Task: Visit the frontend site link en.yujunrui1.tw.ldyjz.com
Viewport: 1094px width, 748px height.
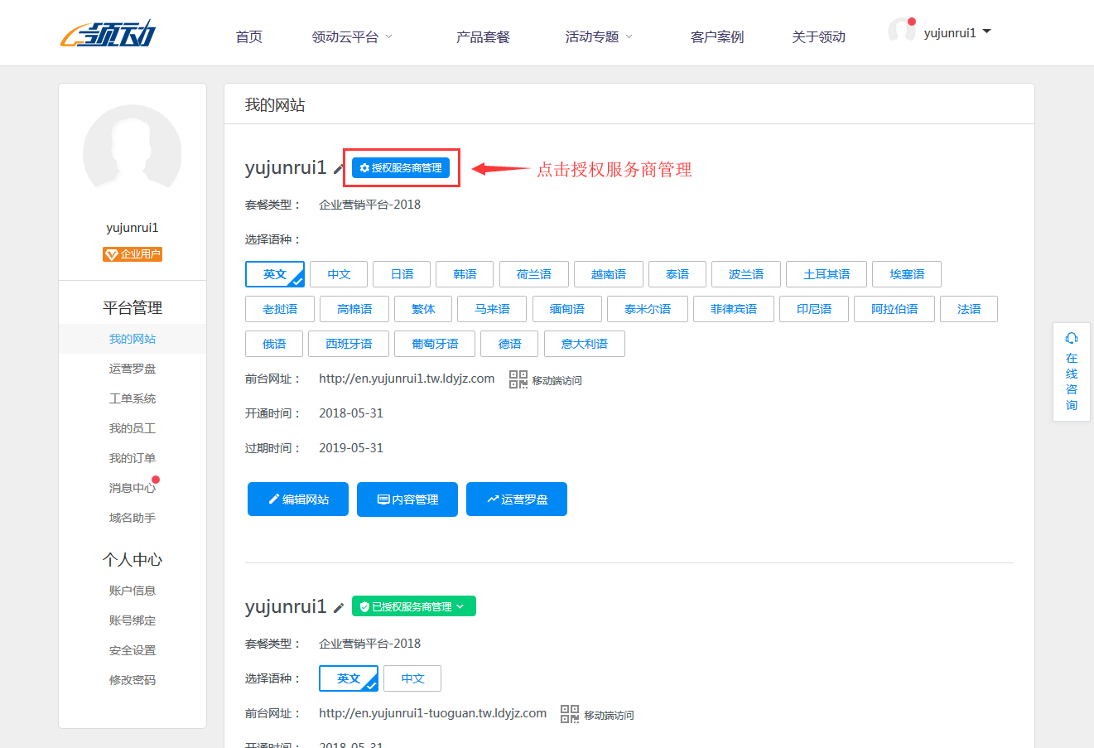Action: coord(406,379)
